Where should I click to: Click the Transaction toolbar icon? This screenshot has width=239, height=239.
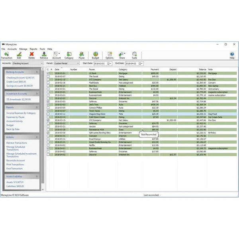(6, 55)
